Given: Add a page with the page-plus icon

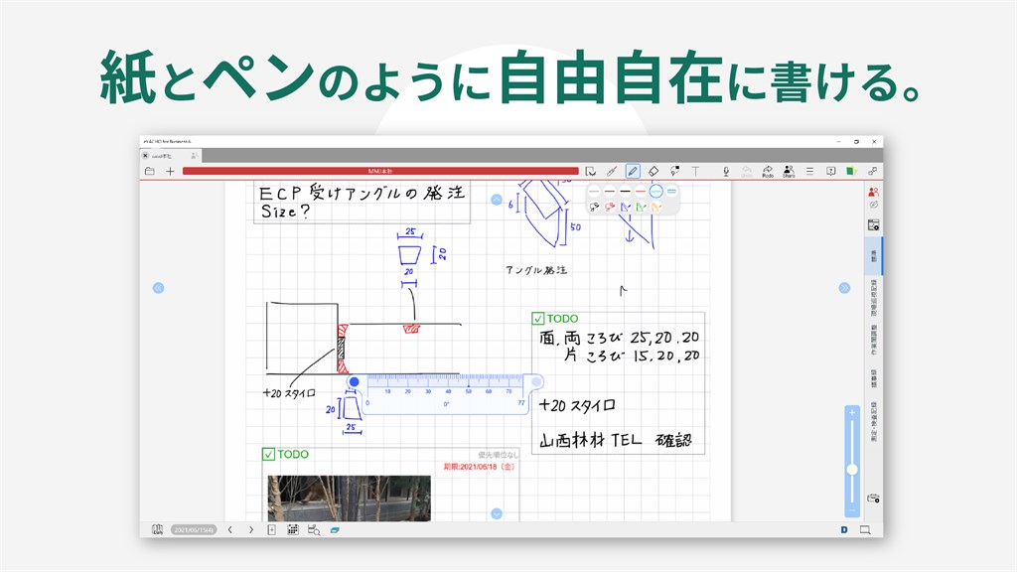Looking at the screenshot, I should click(272, 530).
